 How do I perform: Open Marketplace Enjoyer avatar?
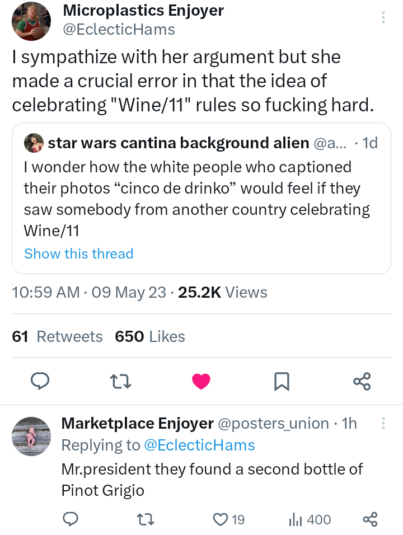coord(31,436)
